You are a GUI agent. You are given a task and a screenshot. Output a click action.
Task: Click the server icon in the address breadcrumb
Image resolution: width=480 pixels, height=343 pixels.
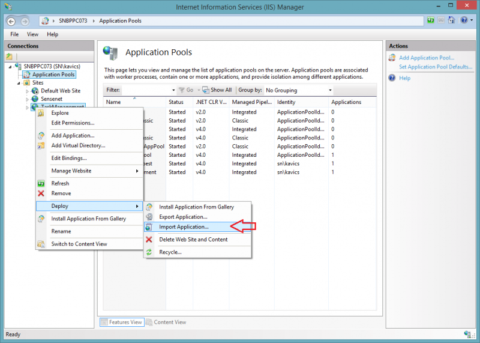coord(46,21)
